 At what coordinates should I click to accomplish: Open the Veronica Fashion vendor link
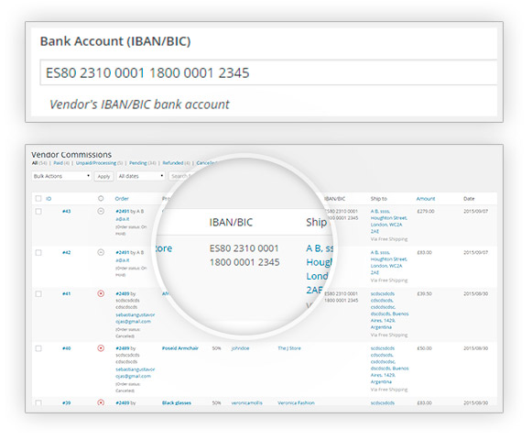click(x=296, y=403)
